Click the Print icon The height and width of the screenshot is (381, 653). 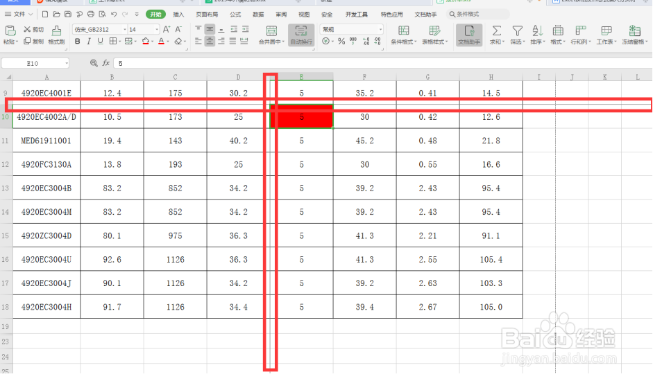(x=91, y=14)
